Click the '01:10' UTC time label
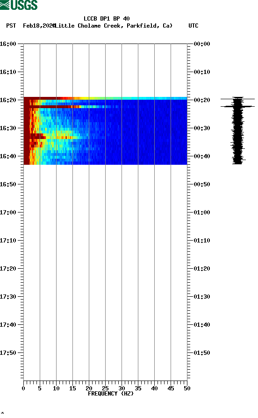258x418 pixels. [x=202, y=241]
